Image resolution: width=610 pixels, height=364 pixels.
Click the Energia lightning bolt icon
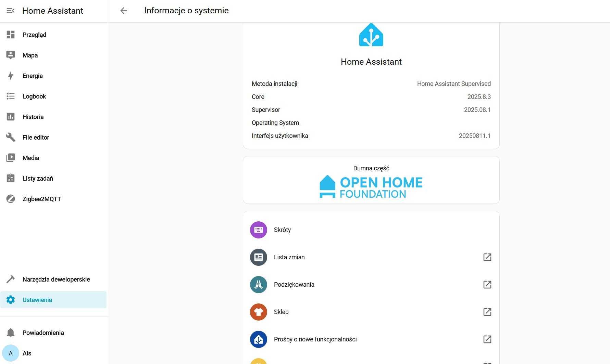click(x=11, y=76)
